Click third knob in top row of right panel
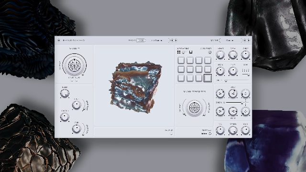This screenshot has width=306, height=172. (245, 55)
